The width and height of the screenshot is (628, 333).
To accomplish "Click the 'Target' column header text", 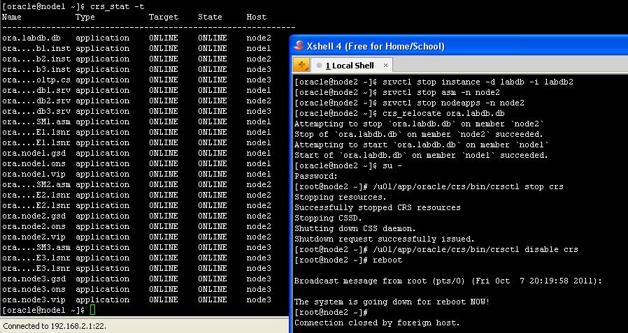I will pos(163,17).
